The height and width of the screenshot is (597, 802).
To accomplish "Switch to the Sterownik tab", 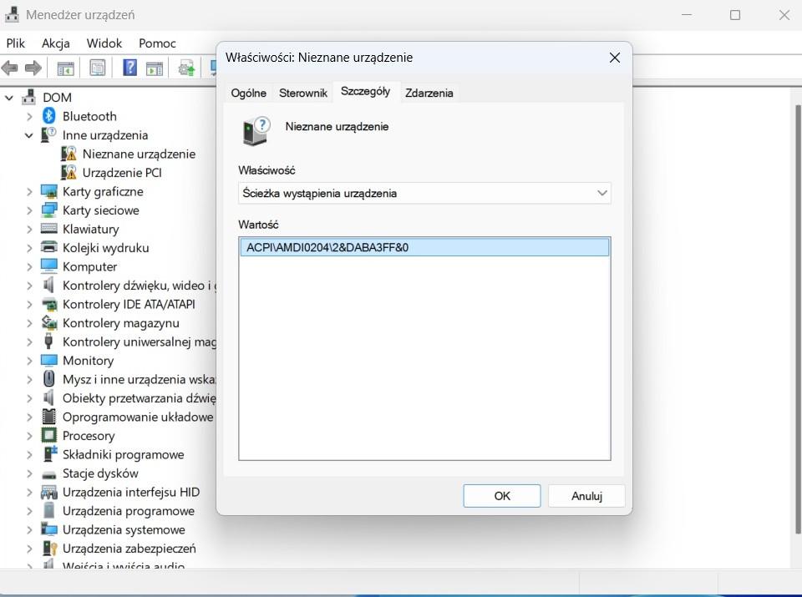I will click(x=302, y=93).
